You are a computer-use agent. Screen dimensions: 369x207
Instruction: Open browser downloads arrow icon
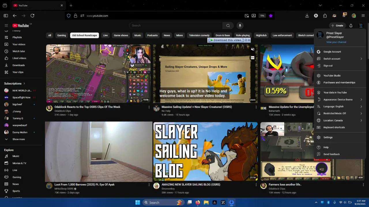click(x=307, y=16)
